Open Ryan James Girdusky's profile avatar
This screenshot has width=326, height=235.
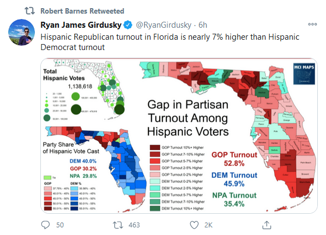(x=21, y=32)
